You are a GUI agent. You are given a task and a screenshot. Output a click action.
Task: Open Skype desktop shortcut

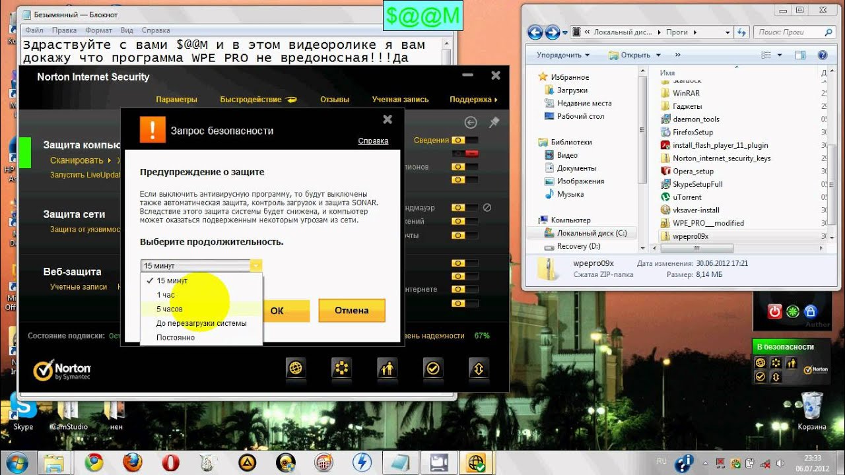23,410
